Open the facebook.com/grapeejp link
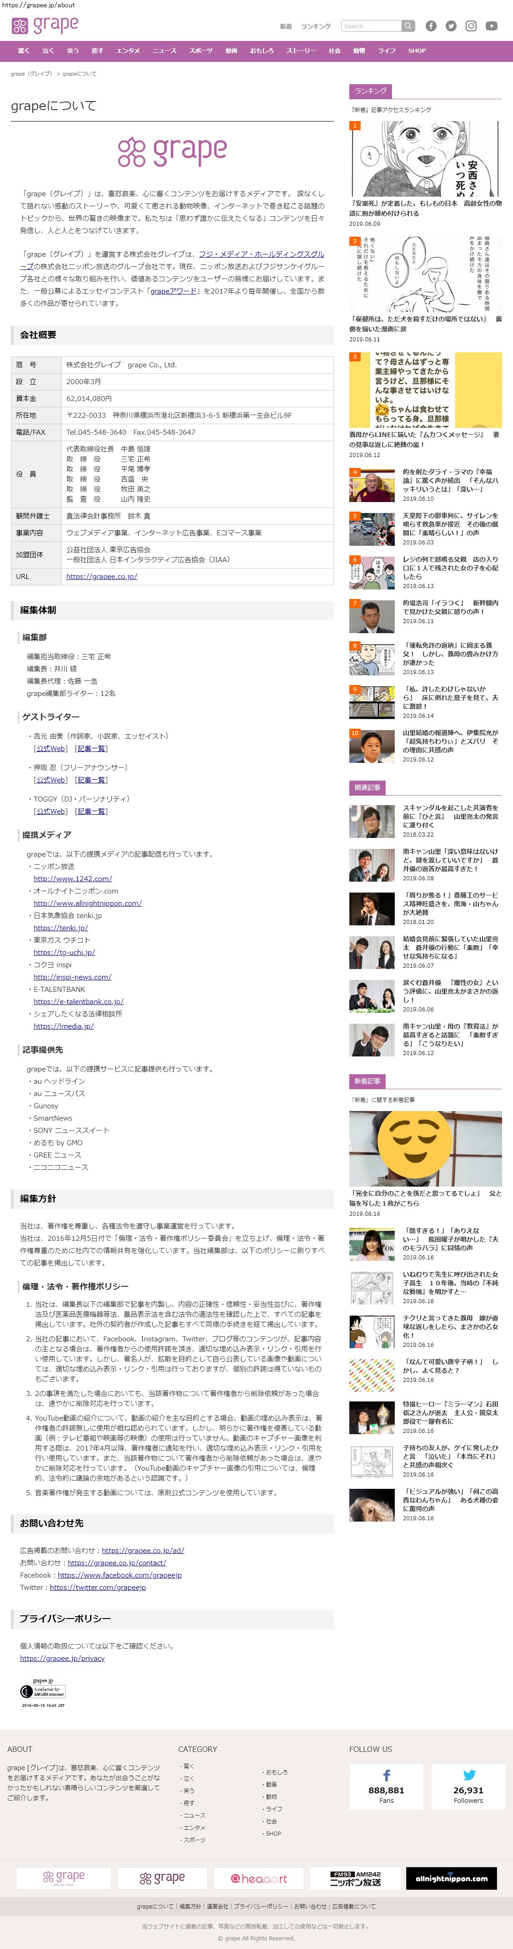This screenshot has width=513, height=1949. coord(120,1575)
